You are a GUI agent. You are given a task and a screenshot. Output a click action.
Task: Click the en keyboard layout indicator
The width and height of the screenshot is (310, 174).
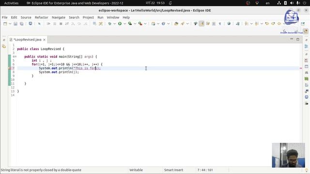point(267,3)
